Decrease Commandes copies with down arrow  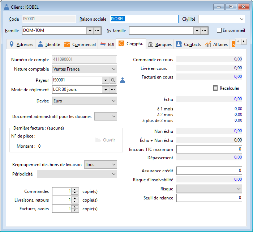[x=74, y=193]
